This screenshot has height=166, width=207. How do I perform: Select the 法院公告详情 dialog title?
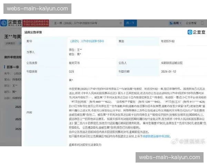[x=33, y=32]
